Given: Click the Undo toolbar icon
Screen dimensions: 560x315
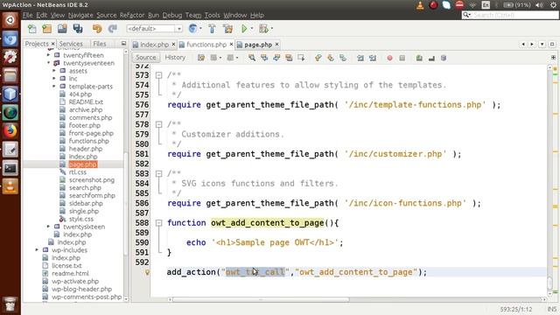Looking at the screenshot, I should (x=97, y=29).
